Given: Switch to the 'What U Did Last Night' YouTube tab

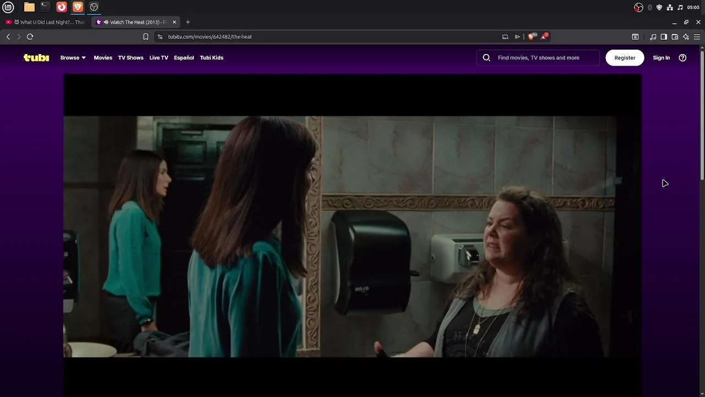Looking at the screenshot, I should pos(45,22).
